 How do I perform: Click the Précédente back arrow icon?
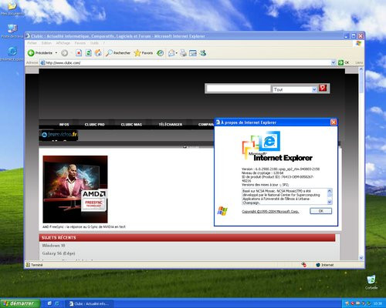tap(31, 53)
